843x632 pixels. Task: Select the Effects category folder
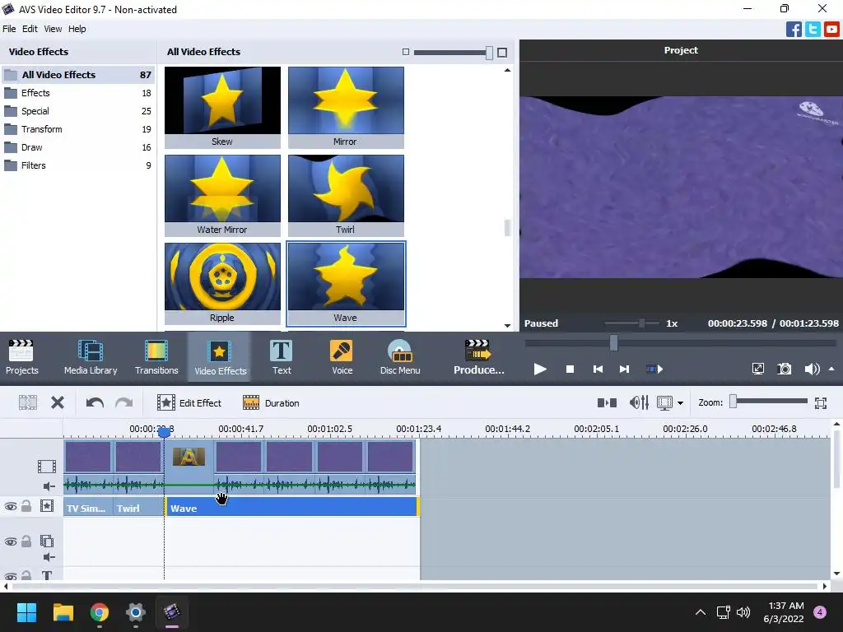point(78,93)
